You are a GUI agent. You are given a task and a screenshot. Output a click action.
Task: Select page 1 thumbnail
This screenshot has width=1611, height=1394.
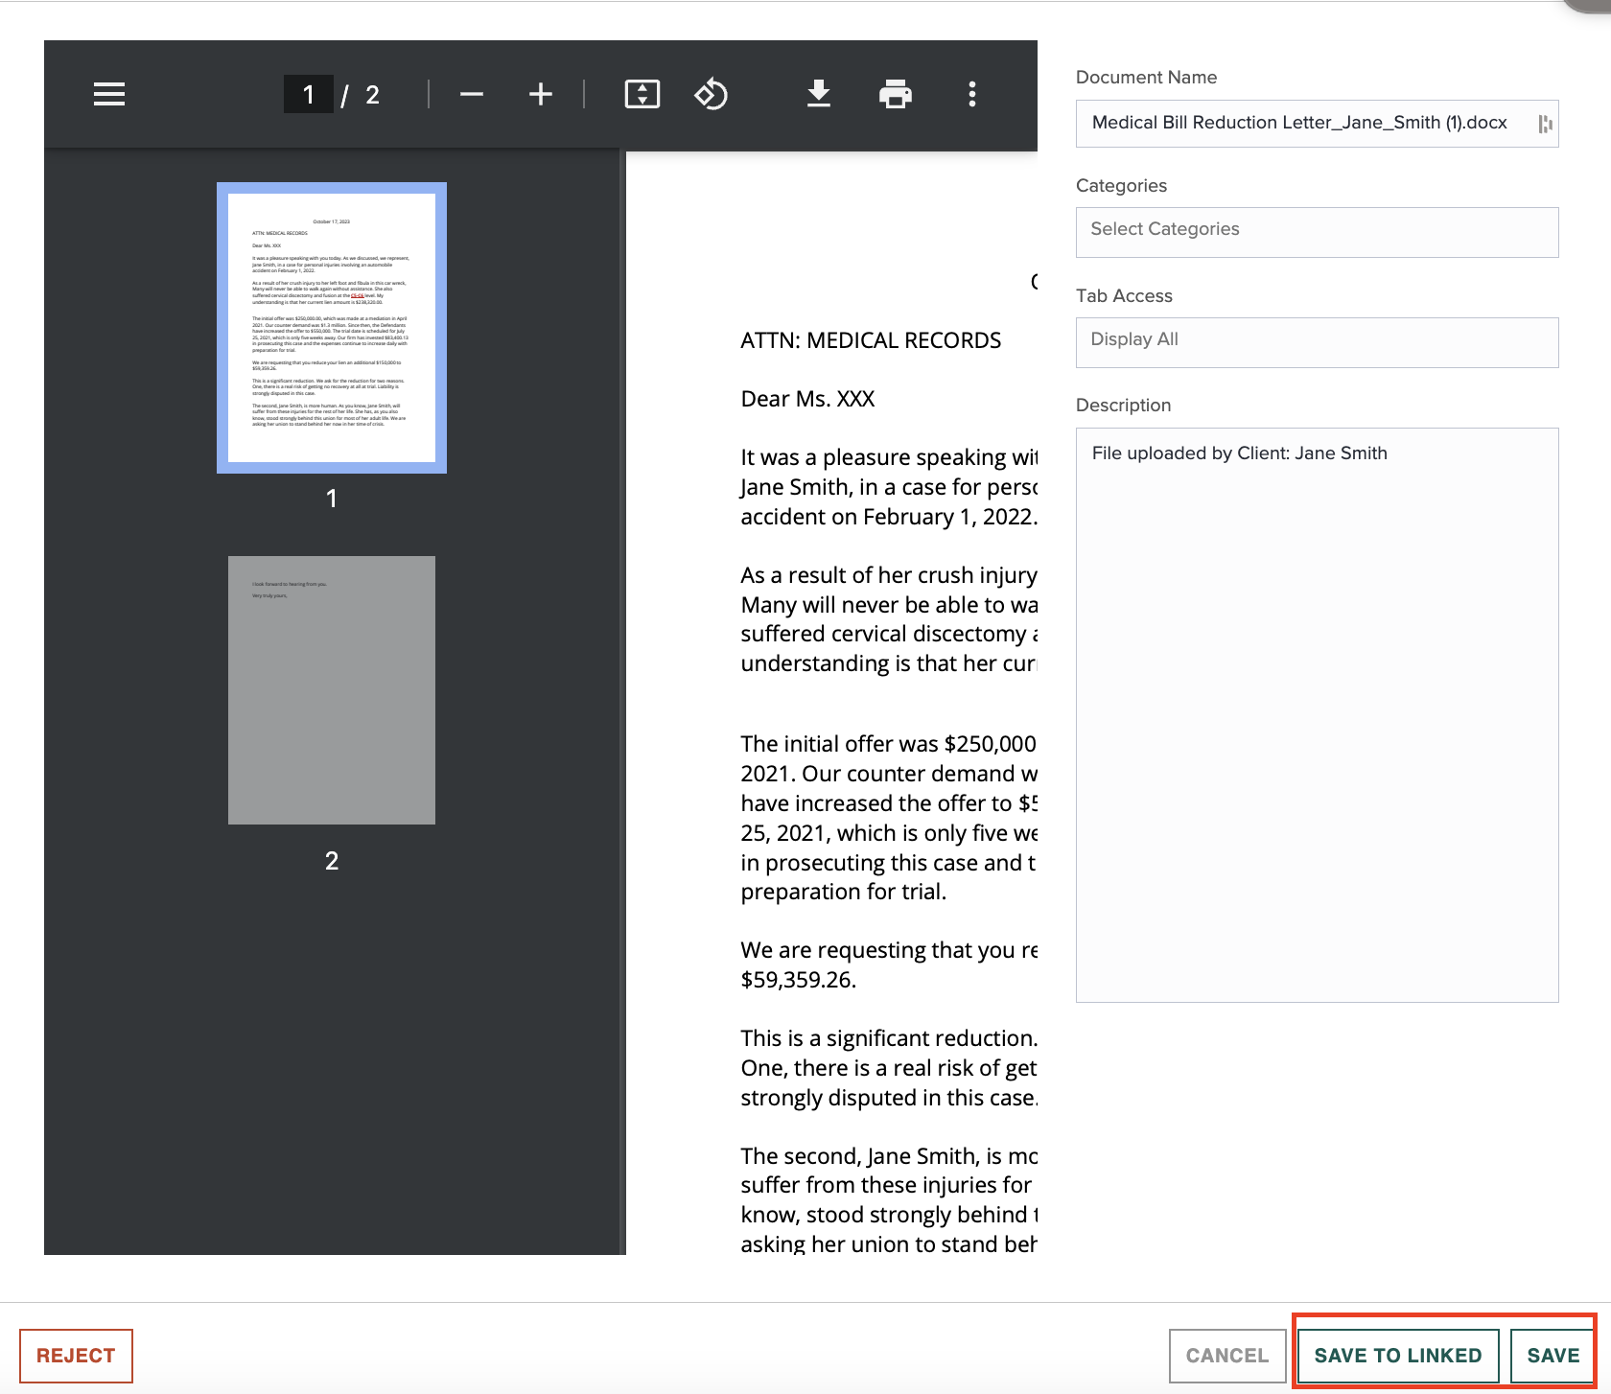coord(332,328)
